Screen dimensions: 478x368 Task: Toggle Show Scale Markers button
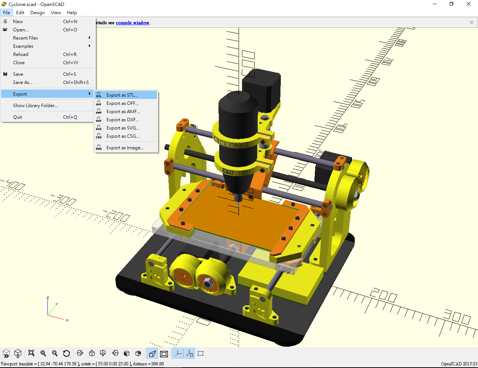click(x=189, y=353)
